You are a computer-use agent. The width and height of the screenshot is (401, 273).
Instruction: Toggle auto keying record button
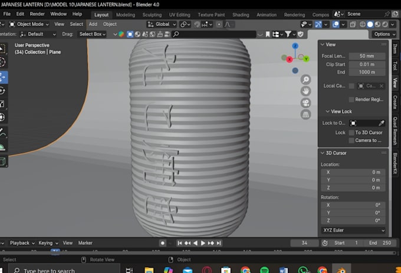coord(163,243)
